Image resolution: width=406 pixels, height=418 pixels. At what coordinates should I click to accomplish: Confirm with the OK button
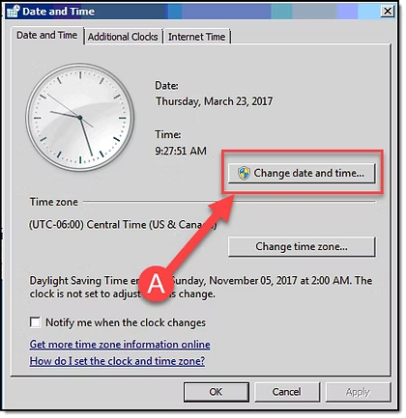[x=217, y=392]
